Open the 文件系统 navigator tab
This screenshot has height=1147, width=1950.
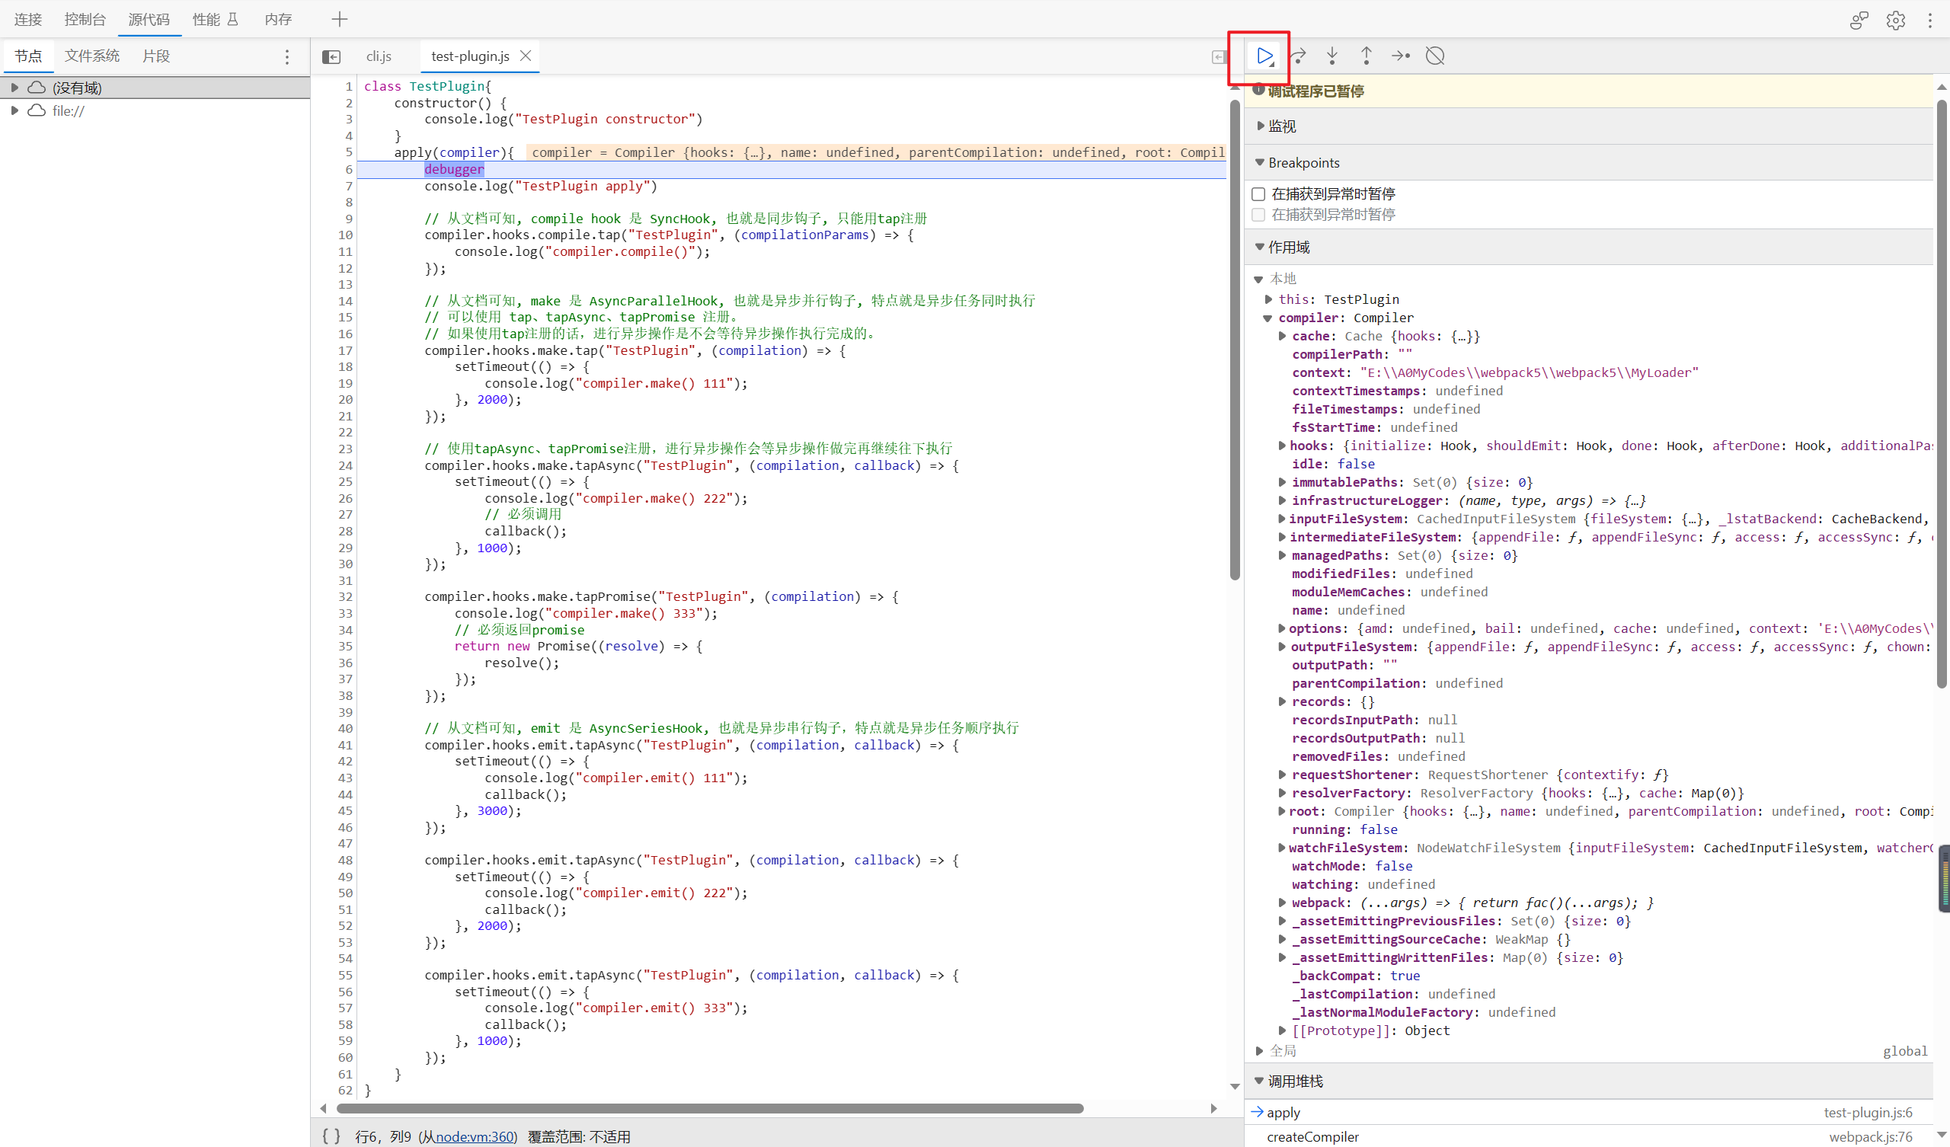click(x=92, y=56)
